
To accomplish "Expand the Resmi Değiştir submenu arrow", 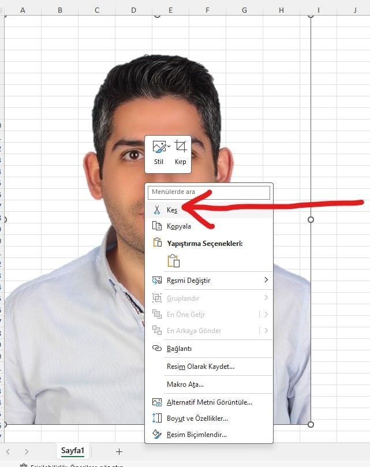I will pos(266,280).
